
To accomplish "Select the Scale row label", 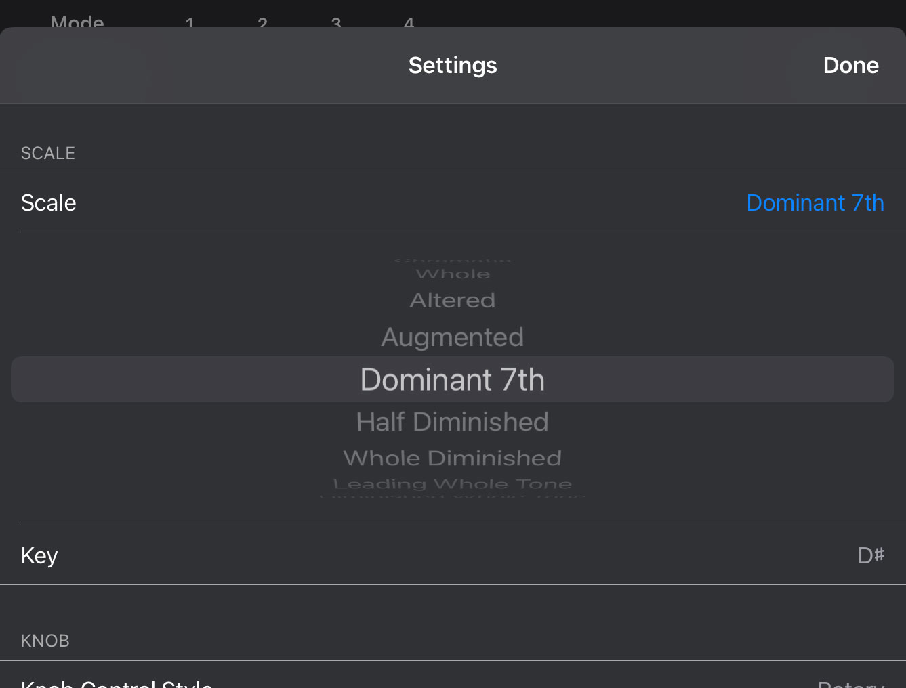I will tap(49, 202).
